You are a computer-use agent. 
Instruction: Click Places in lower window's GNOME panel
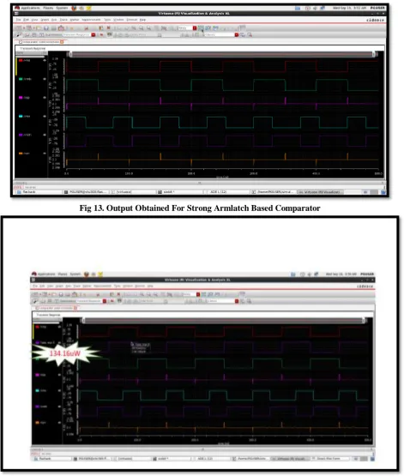point(63,274)
